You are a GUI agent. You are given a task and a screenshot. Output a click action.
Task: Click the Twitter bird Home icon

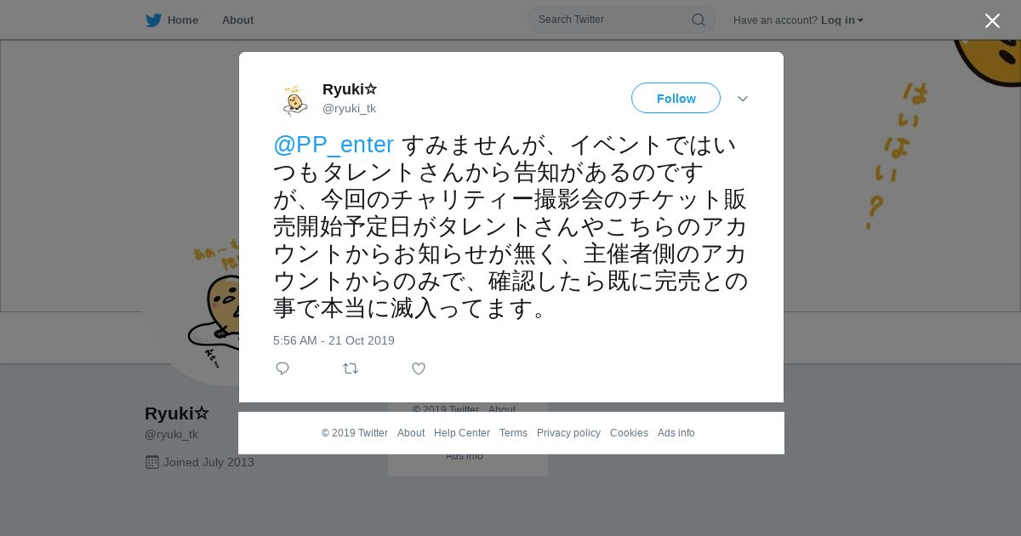[x=153, y=20]
